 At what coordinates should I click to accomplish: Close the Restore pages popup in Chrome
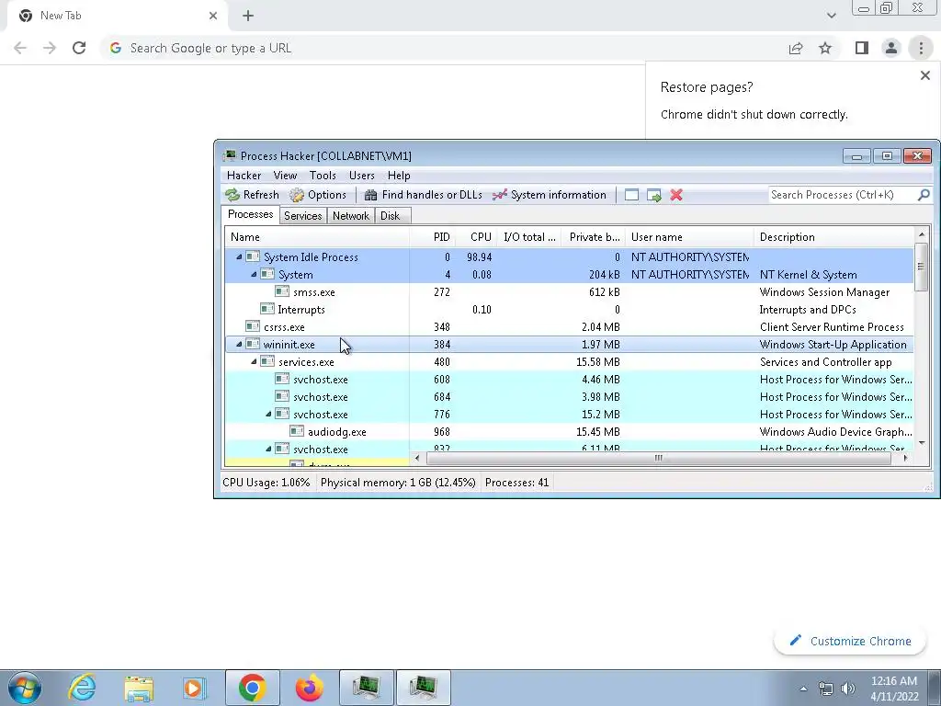(924, 75)
